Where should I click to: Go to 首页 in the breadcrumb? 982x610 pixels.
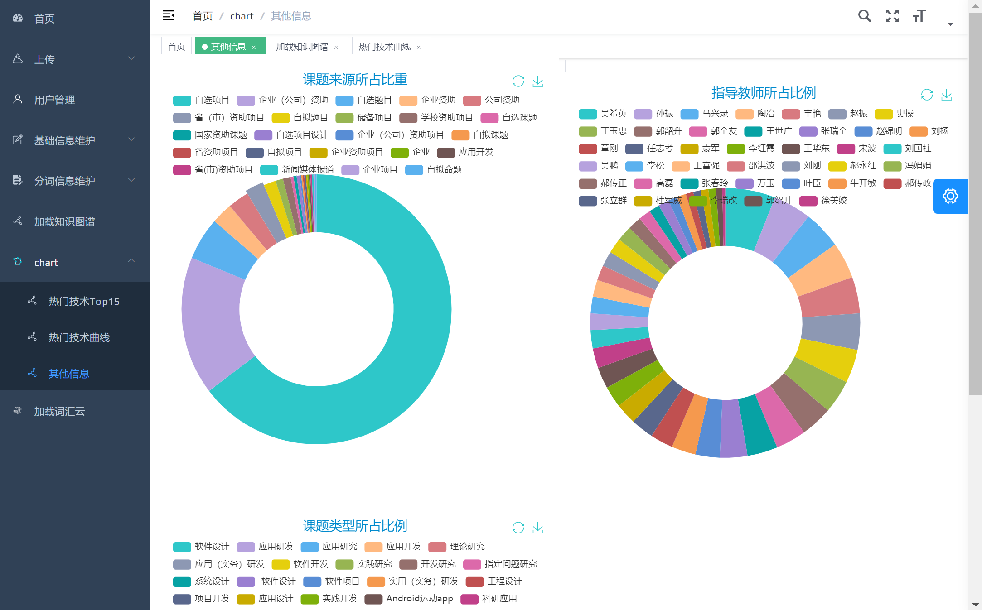pyautogui.click(x=202, y=16)
